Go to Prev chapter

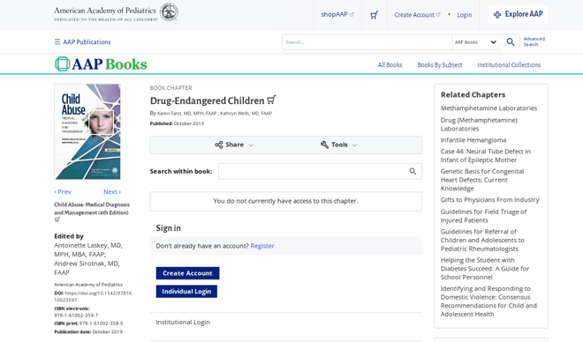[63, 192]
